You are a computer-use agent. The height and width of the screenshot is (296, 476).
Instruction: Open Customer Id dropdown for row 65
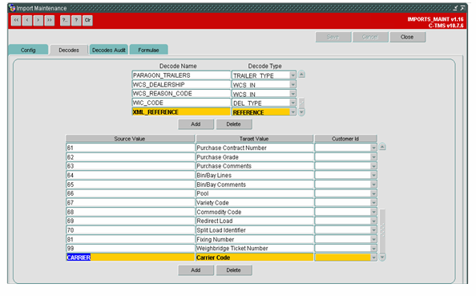click(x=373, y=184)
